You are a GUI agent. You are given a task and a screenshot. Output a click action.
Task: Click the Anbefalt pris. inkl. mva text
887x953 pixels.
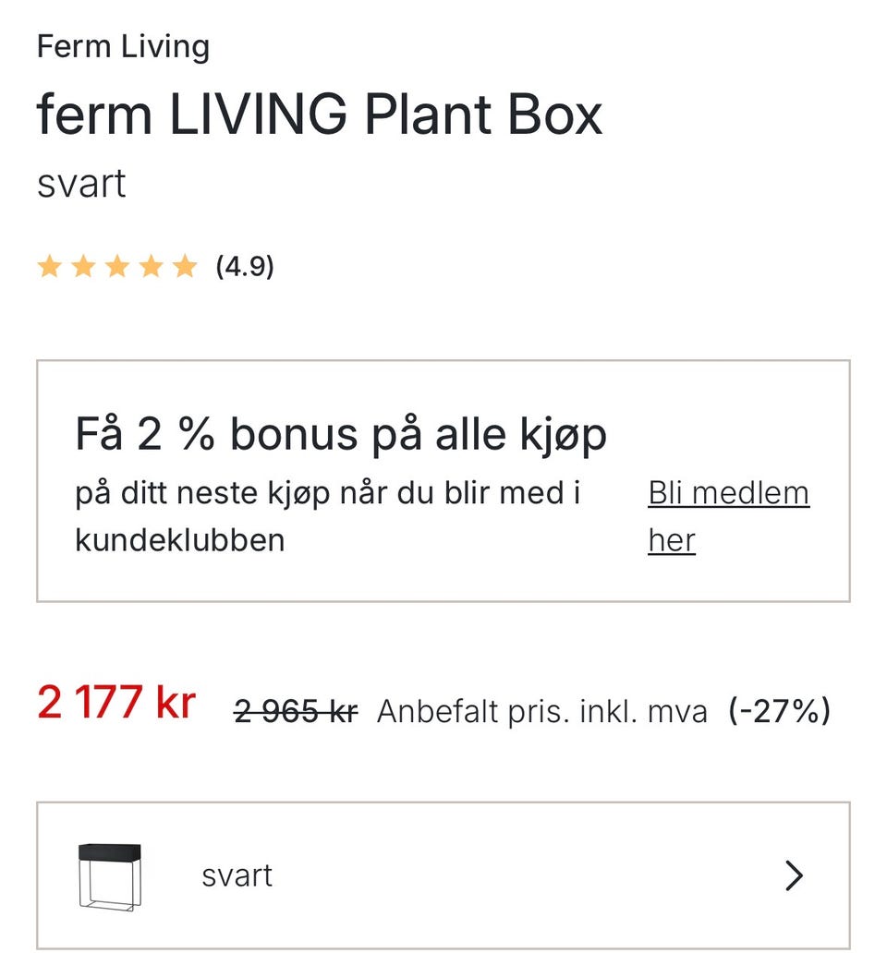(542, 711)
